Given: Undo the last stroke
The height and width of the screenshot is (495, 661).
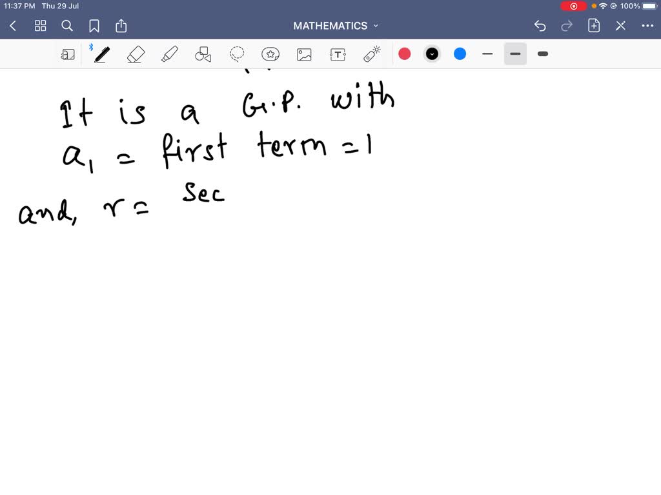Looking at the screenshot, I should point(540,26).
